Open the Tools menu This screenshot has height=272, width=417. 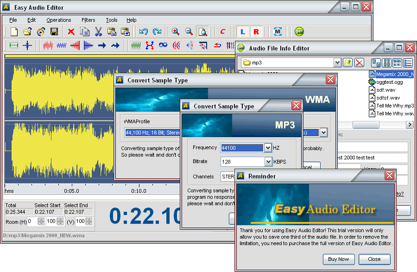(x=111, y=20)
